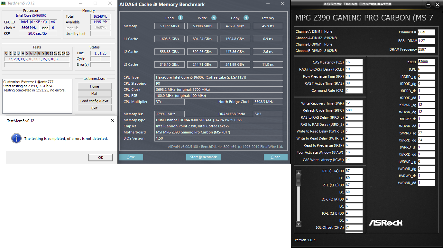
Task: Select the Read to Precharge (tRTP) field
Action: click(354, 145)
